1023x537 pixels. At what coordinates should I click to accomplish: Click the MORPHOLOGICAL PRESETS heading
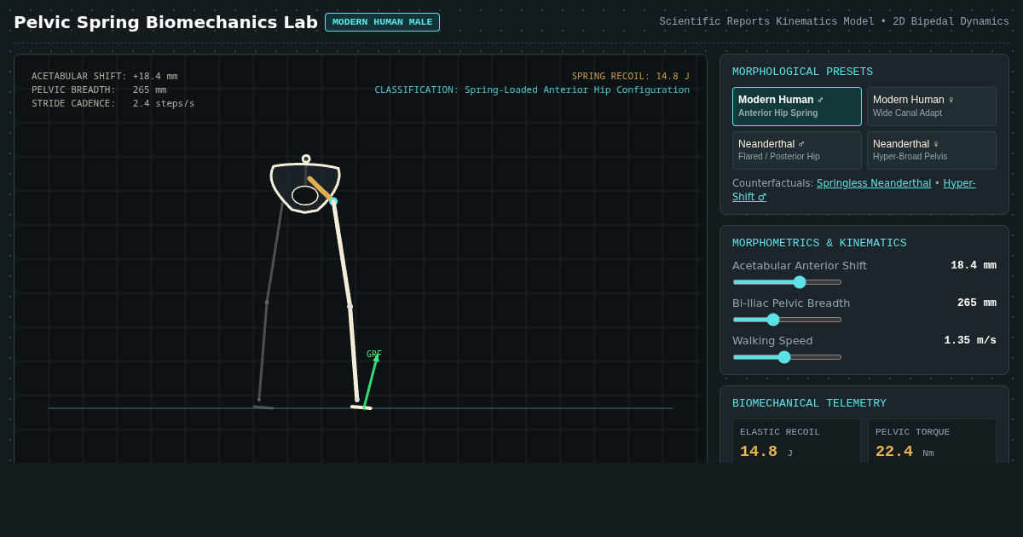pyautogui.click(x=802, y=72)
